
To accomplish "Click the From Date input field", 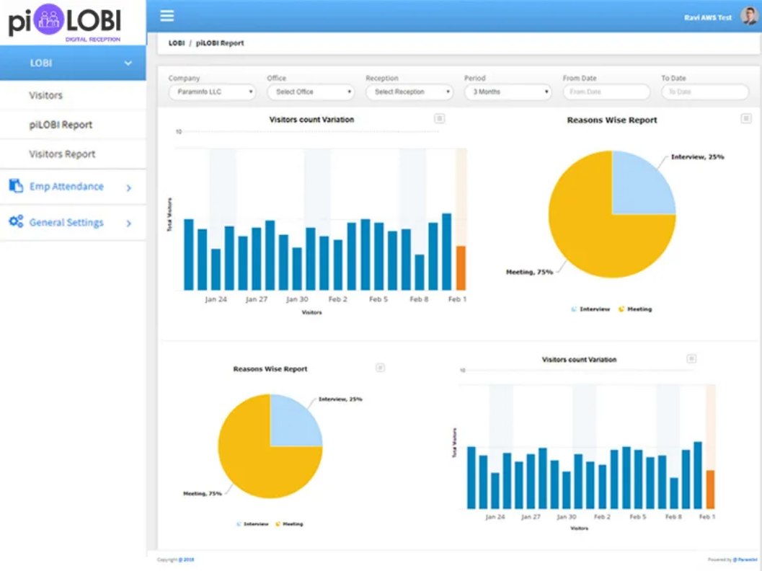I will [606, 92].
